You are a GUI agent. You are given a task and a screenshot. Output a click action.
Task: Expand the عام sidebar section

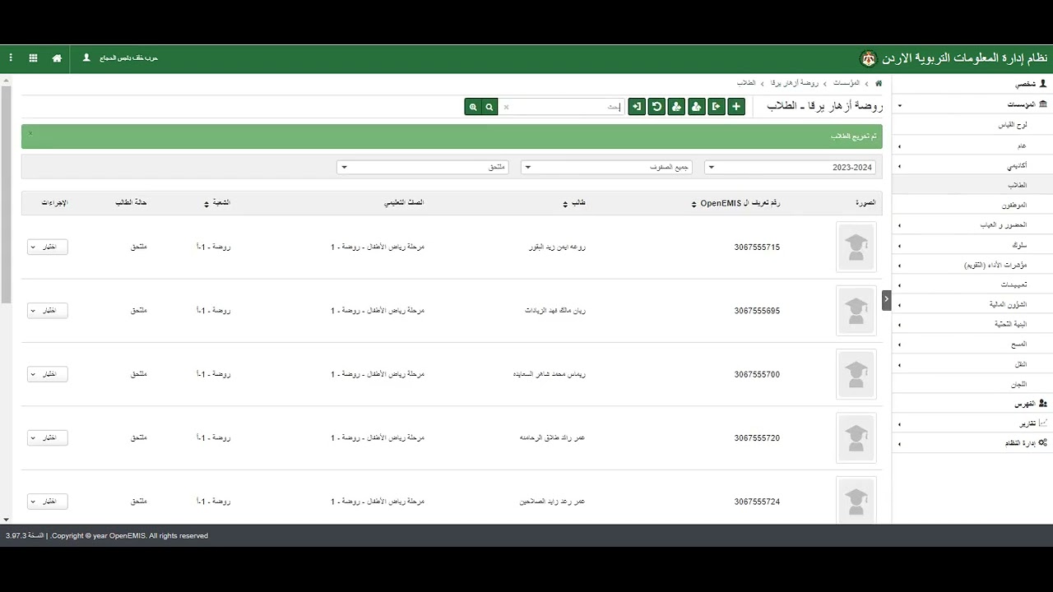971,146
